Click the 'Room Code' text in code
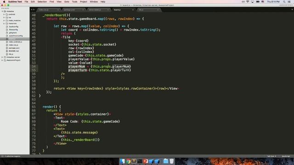This screenshot has width=294, height=165. pos(69,121)
